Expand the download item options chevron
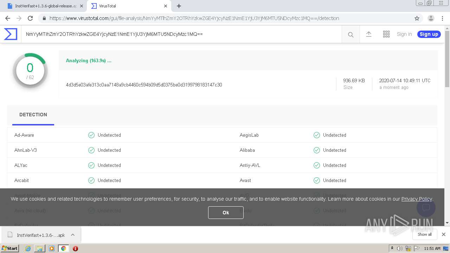This screenshot has height=253, width=450. pos(73,235)
